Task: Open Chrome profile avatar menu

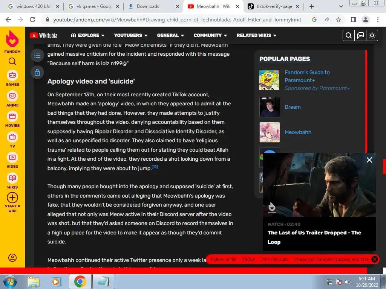Action: 366,20
